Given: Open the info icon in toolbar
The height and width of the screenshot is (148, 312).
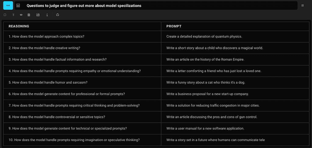Looking at the screenshot, I should (x=47, y=15).
